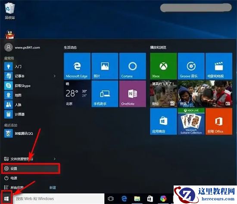Click the 最常用 section label
237x204 pixels.
9,58
